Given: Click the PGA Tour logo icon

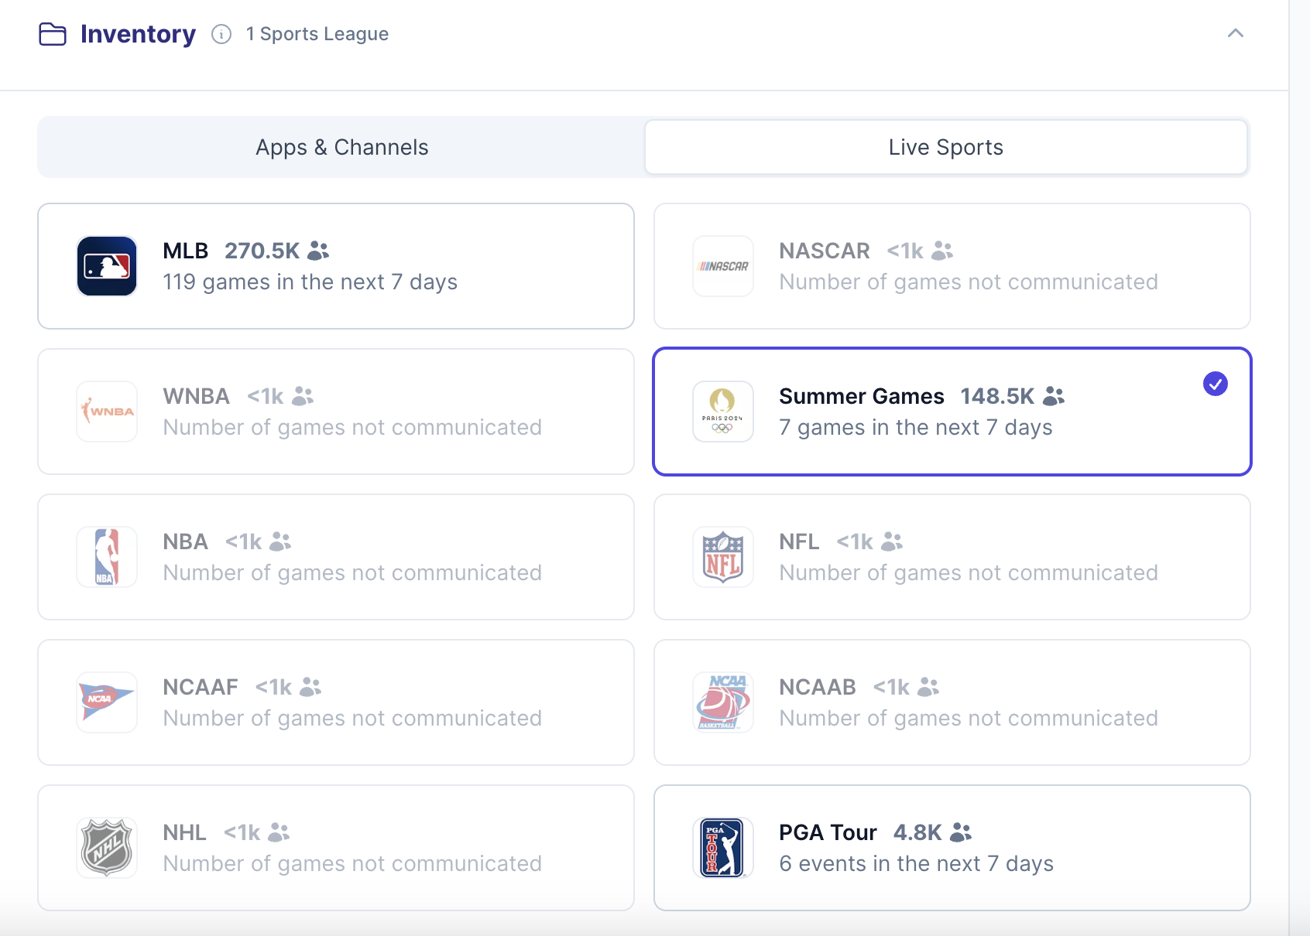Looking at the screenshot, I should [x=723, y=848].
